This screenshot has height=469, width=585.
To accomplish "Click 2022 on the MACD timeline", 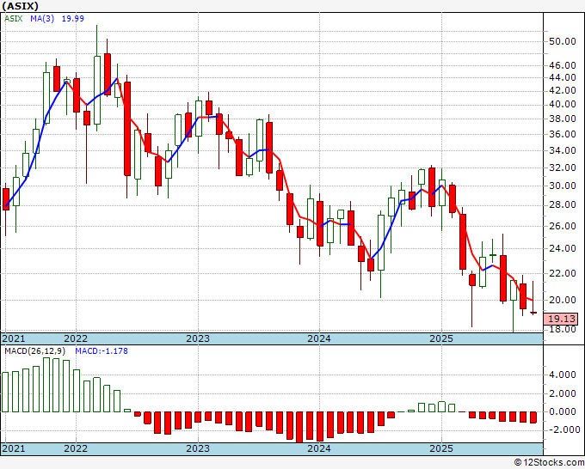I will [x=76, y=448].
